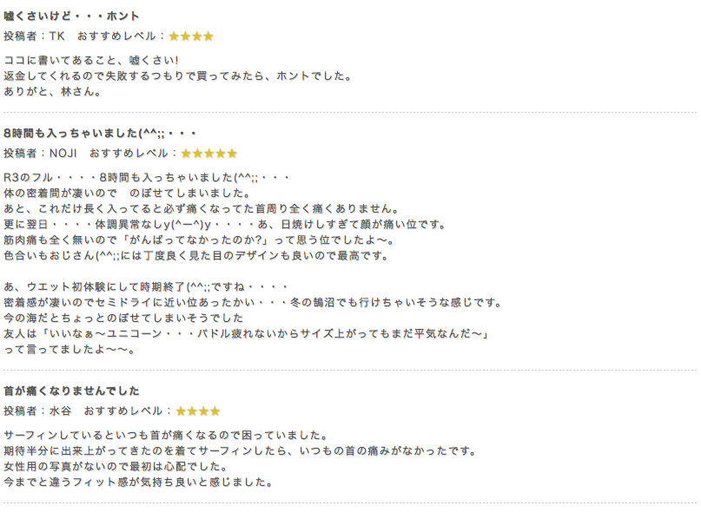
Task: Click the line starting 友人は「いいなぁ〜ユニコーン
Action: [x=247, y=334]
